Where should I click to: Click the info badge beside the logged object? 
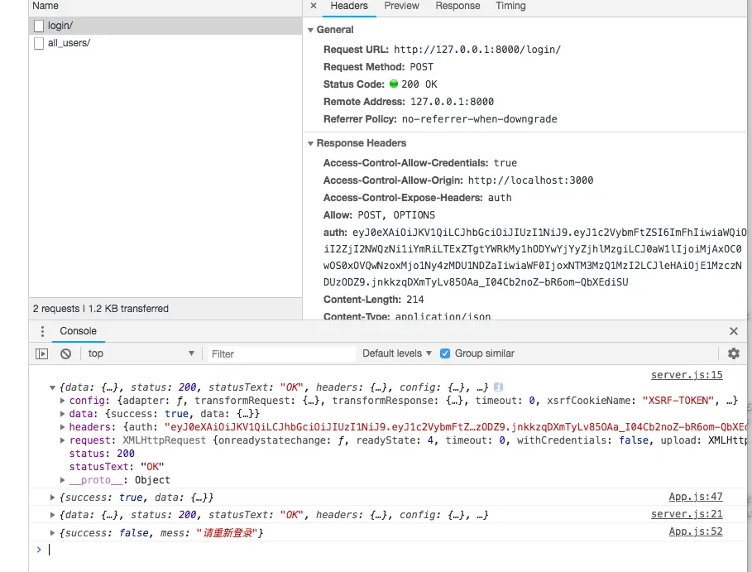pos(498,387)
